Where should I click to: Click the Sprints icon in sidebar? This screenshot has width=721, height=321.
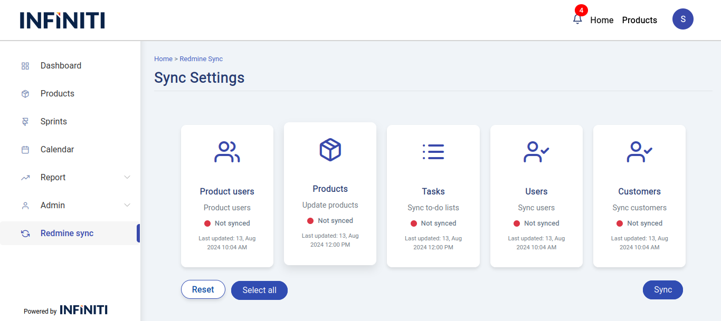pyautogui.click(x=25, y=122)
